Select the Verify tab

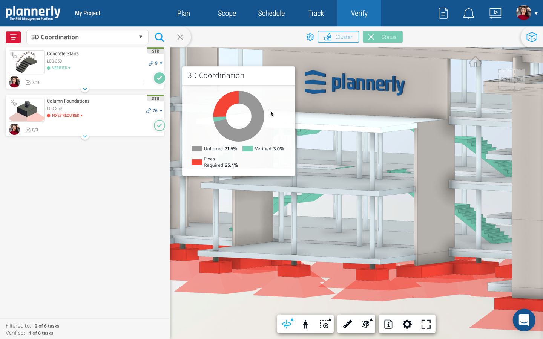pos(359,13)
